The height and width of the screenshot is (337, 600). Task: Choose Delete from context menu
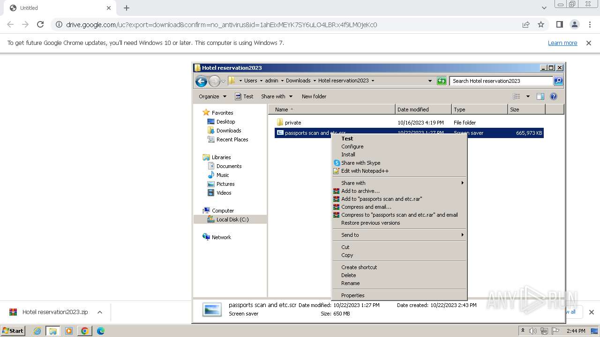coord(349,275)
